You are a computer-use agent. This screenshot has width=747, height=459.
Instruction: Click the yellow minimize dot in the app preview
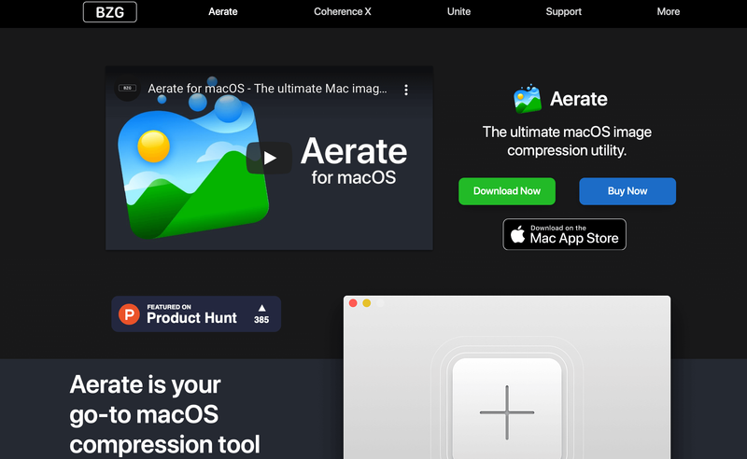pyautogui.click(x=366, y=303)
